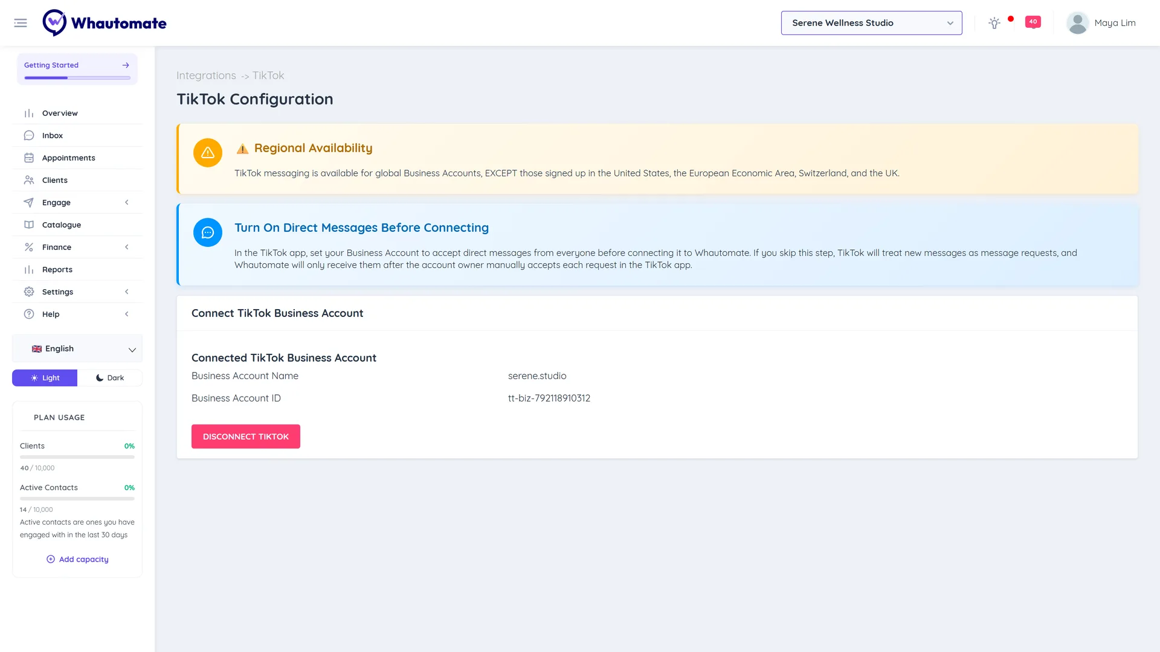
Task: Expand the Engage submenu chevron
Action: pyautogui.click(x=127, y=203)
